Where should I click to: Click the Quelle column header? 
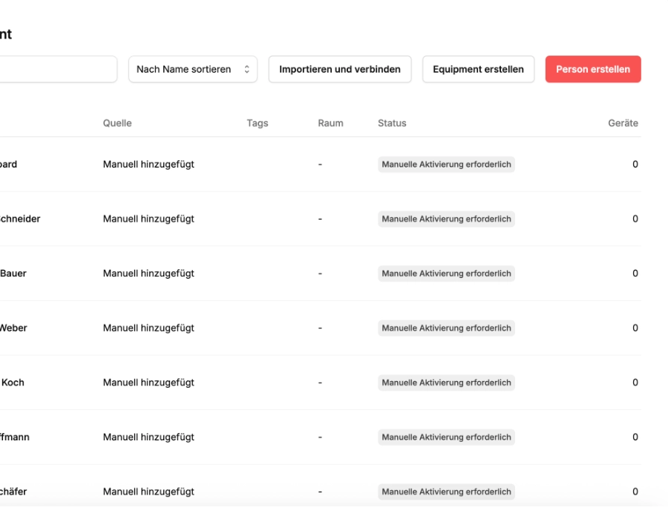[x=117, y=123]
